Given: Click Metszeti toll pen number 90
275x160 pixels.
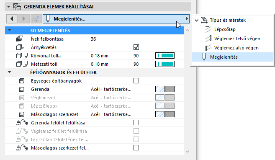Looking at the screenshot, I should click(136, 64).
